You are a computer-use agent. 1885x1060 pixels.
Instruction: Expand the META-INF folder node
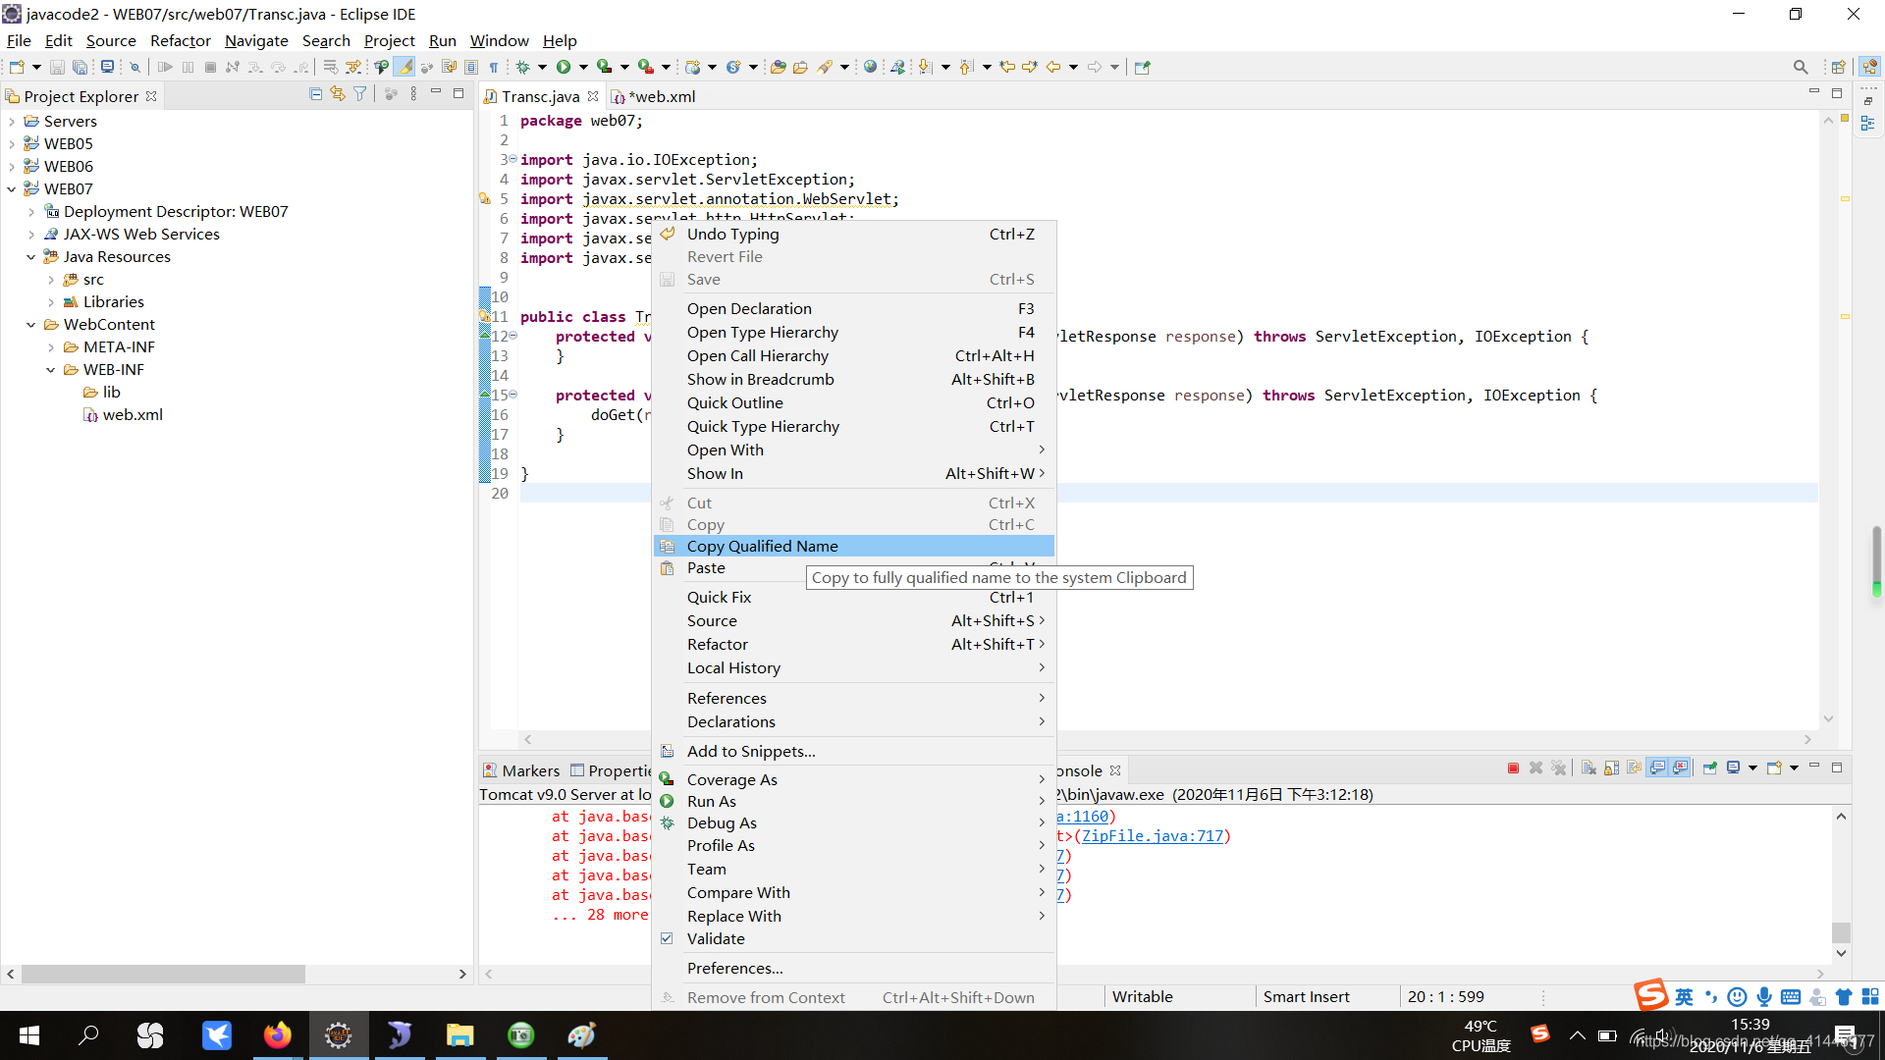50,347
